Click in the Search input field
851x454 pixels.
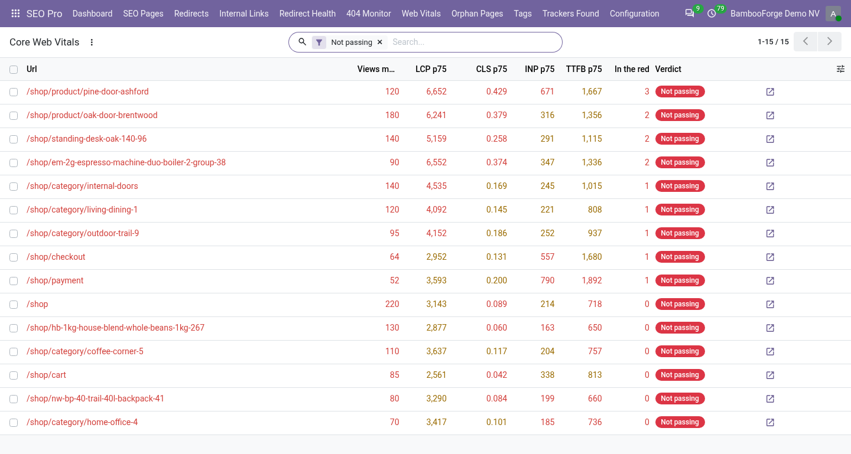(x=473, y=42)
